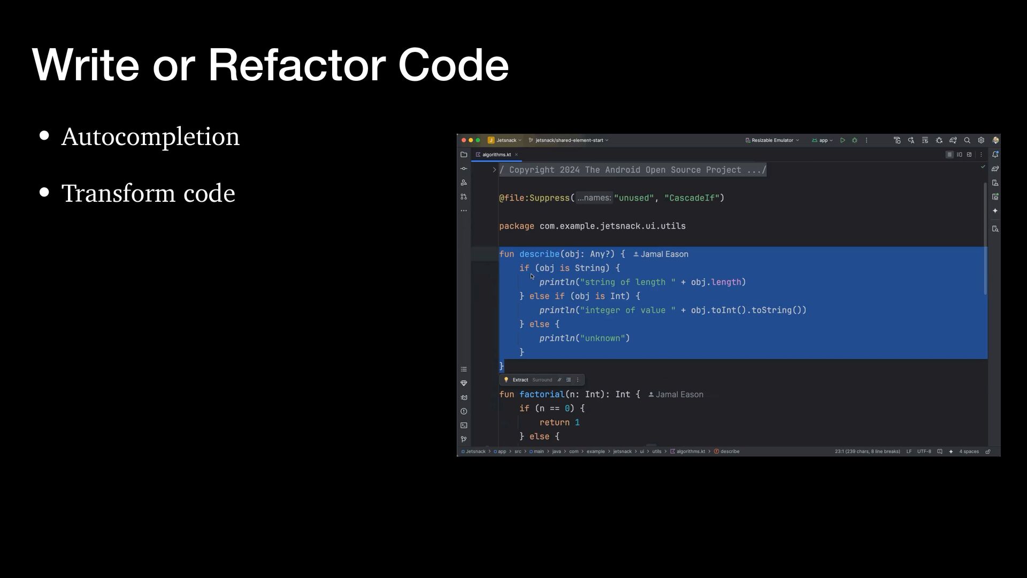Click the editor vertical scrollbar thumb
1027x578 pixels.
point(985,238)
